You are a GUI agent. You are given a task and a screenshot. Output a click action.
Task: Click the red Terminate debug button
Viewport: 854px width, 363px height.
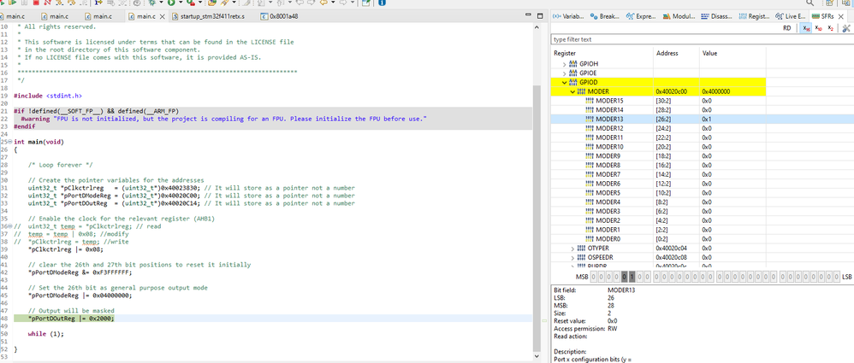pyautogui.click(x=36, y=3)
